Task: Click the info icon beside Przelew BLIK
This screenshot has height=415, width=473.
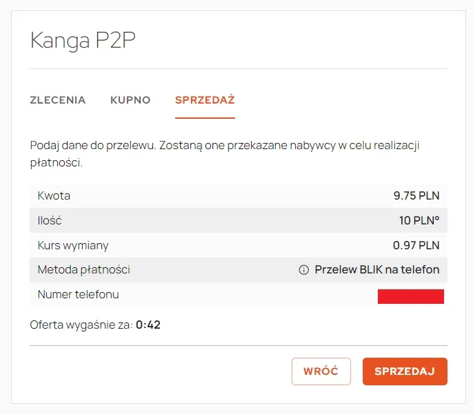Action: 304,270
